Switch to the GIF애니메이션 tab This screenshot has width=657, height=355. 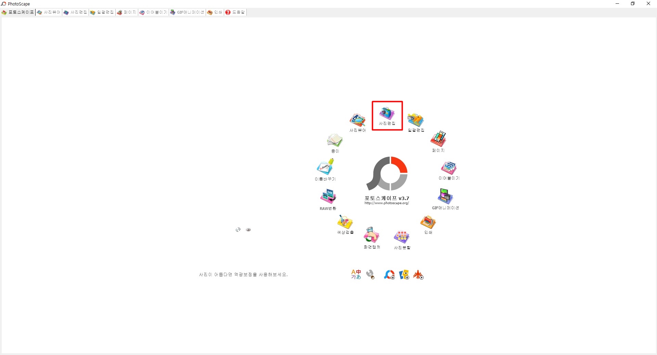coord(187,12)
